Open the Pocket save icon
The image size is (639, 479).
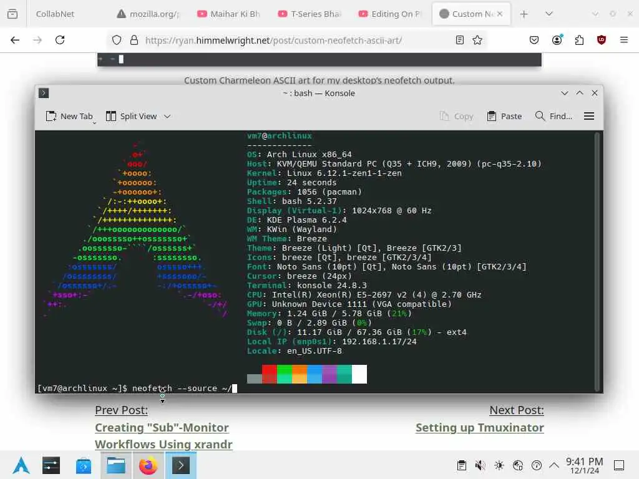point(534,40)
